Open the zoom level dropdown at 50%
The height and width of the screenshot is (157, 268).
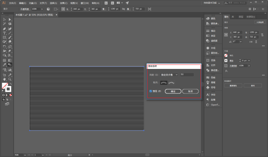click(x=25, y=155)
